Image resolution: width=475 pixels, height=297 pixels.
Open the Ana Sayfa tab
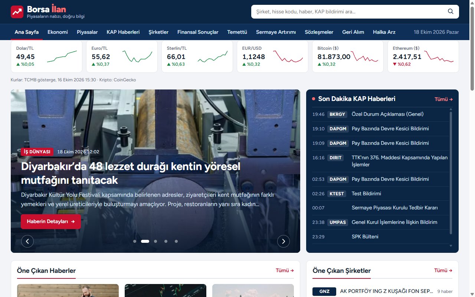coord(27,32)
